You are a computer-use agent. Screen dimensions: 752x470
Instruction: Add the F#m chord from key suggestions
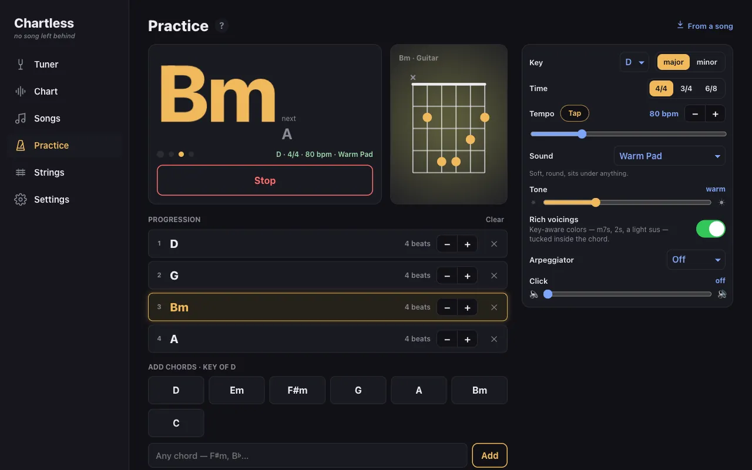297,390
